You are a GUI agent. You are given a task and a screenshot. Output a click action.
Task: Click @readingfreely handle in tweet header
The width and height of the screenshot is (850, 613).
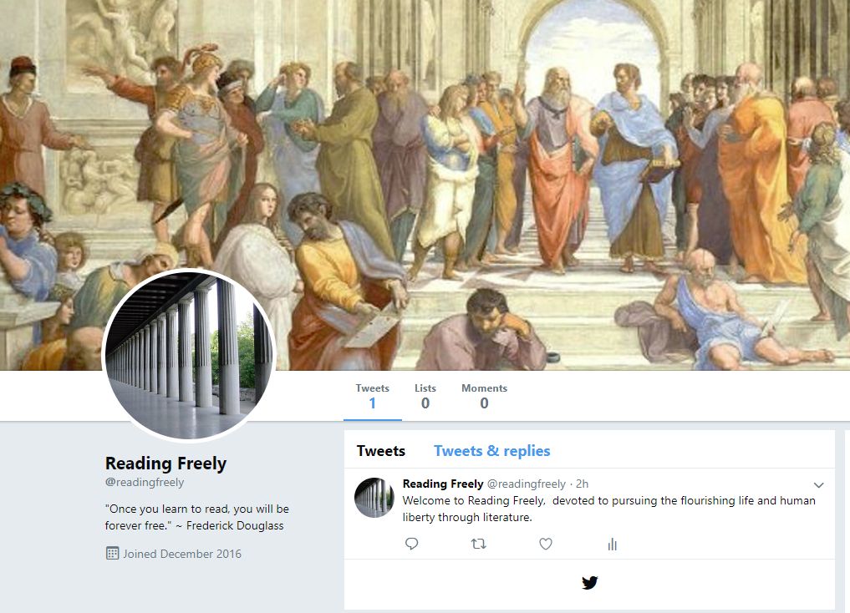pos(527,484)
